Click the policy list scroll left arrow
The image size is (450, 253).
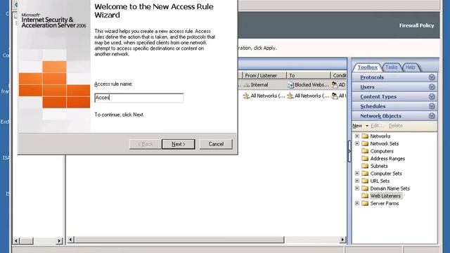70,240
